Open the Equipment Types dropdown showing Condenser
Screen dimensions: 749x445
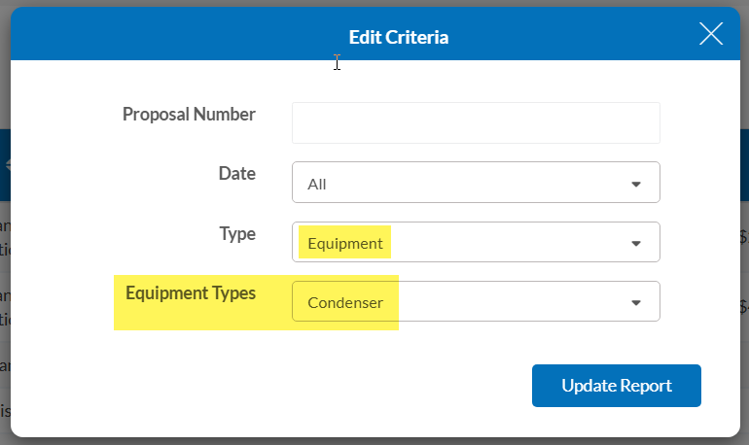tap(476, 301)
